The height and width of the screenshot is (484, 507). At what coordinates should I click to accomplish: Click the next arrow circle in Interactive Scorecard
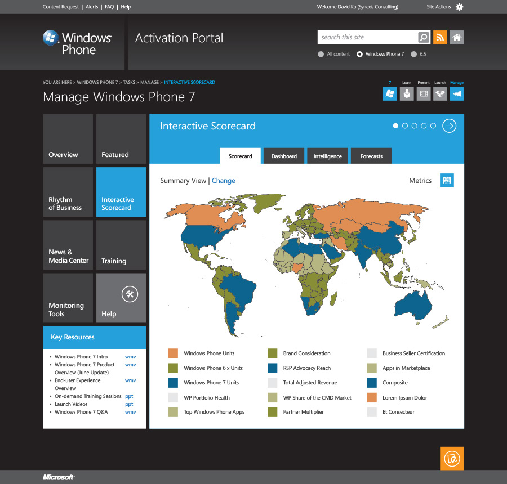450,126
